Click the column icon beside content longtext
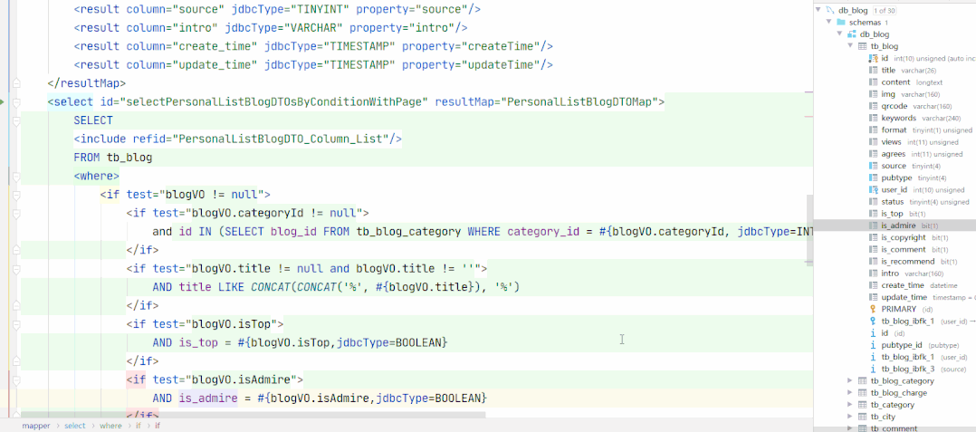Viewport: 976px width, 432px height. pos(874,82)
